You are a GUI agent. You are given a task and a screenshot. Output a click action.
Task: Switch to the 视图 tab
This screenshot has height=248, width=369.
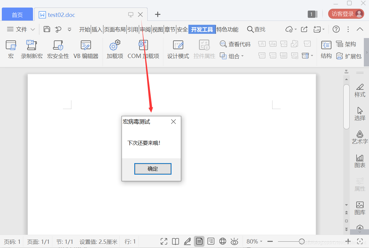coord(158,29)
